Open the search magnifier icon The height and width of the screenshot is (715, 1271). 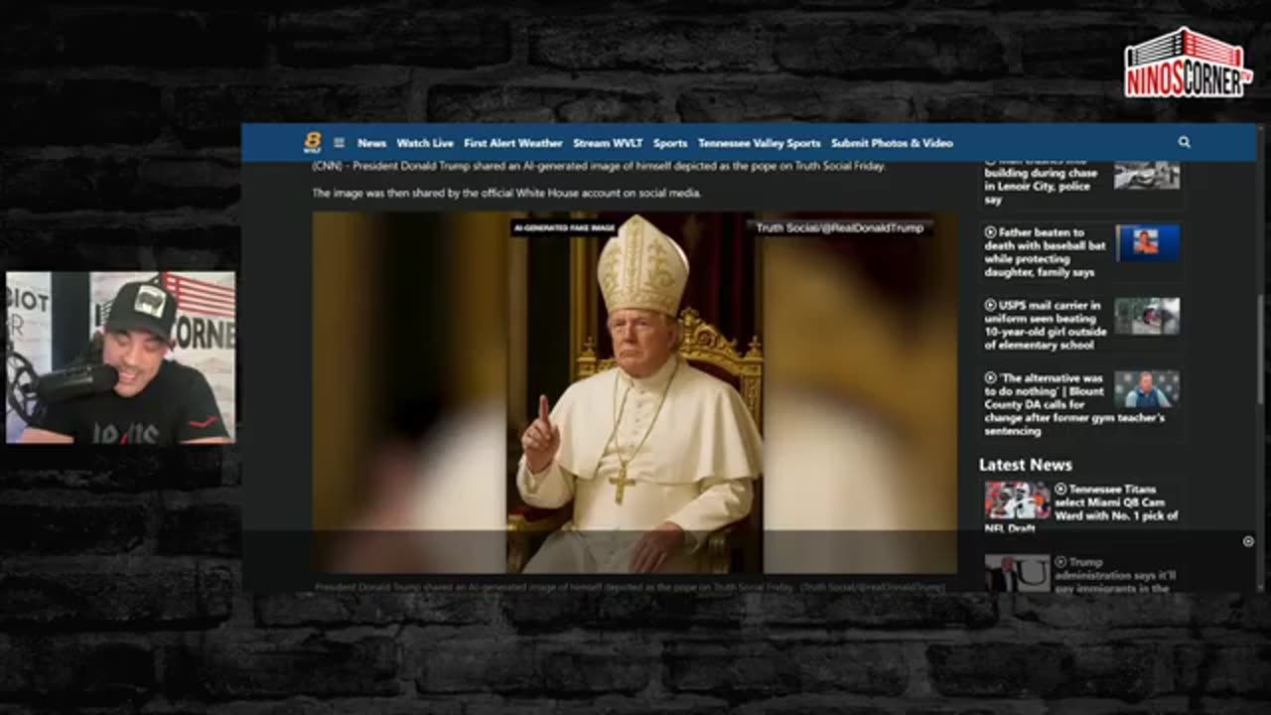pyautogui.click(x=1184, y=142)
